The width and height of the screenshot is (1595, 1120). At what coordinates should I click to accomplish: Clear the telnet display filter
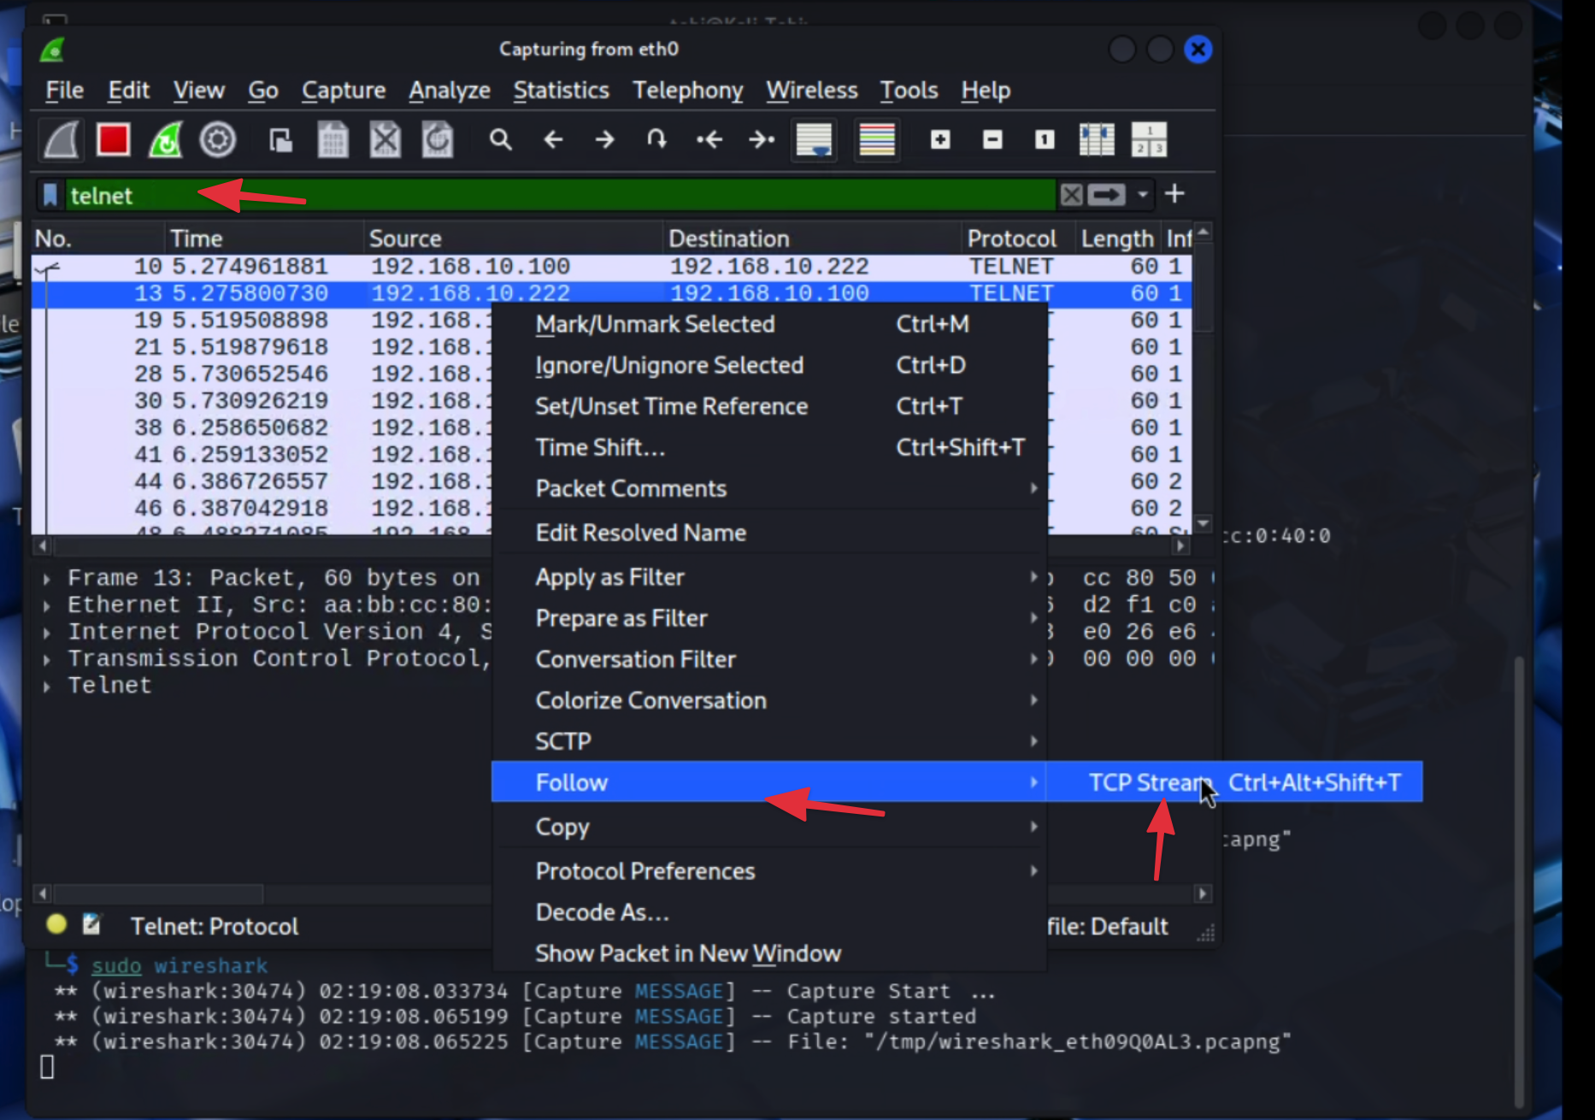click(1071, 195)
